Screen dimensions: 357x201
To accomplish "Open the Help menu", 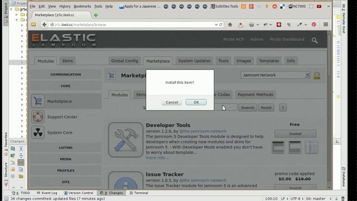I will point(109,6).
